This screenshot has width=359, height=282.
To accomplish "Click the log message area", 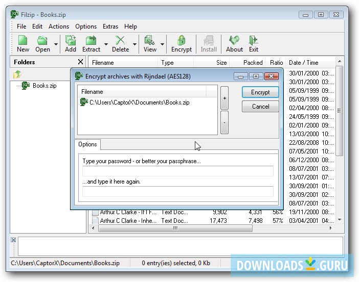I will tap(181, 246).
